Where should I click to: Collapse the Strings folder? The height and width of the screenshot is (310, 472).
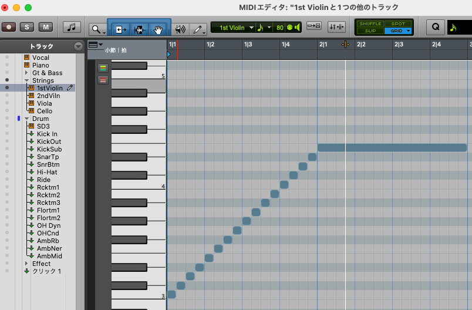pos(26,80)
